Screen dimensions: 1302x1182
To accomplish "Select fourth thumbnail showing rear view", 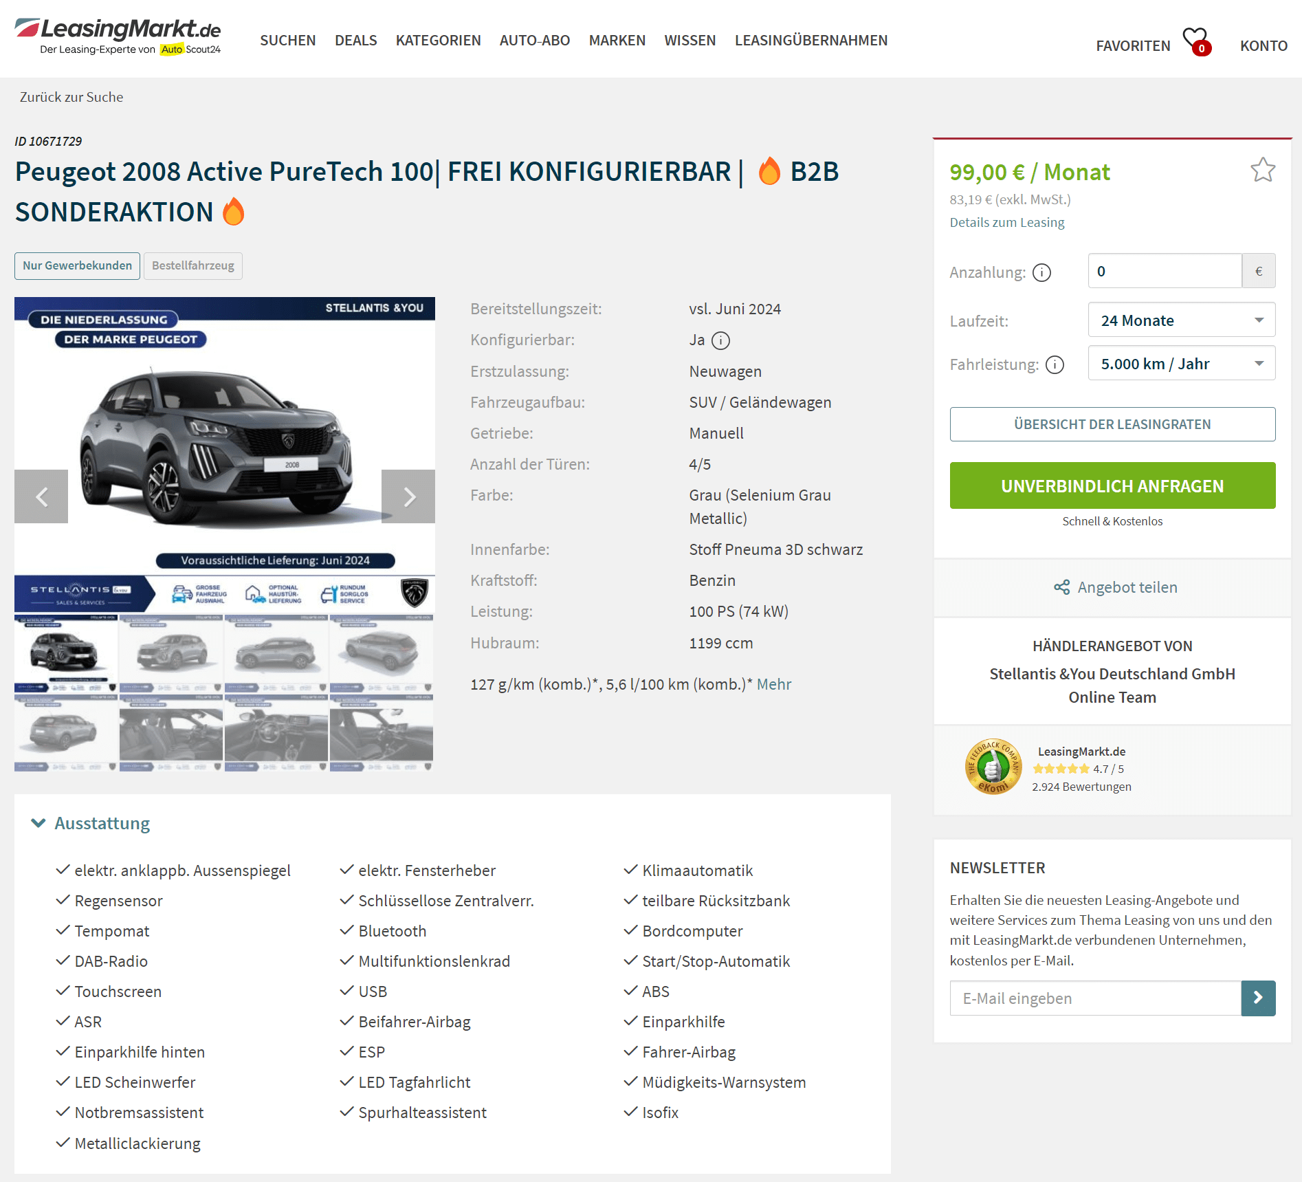I will coord(382,653).
